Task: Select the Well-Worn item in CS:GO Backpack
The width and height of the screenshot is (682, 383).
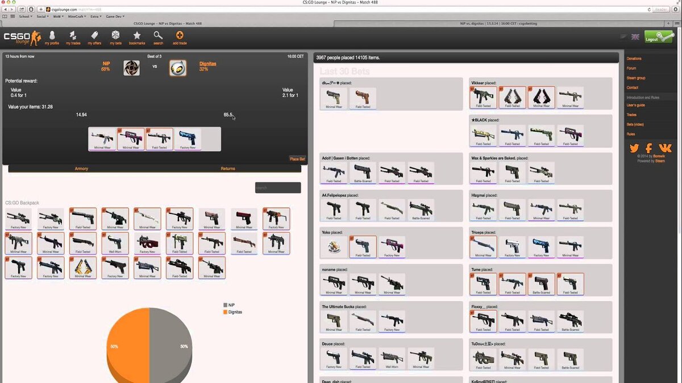Action: [x=115, y=243]
